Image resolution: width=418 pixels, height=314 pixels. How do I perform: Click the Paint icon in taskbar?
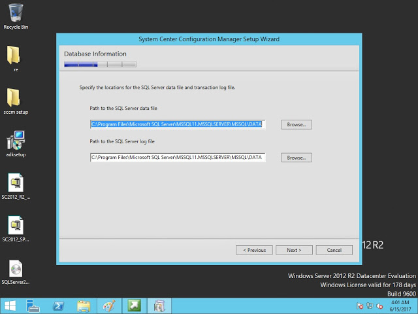point(108,305)
